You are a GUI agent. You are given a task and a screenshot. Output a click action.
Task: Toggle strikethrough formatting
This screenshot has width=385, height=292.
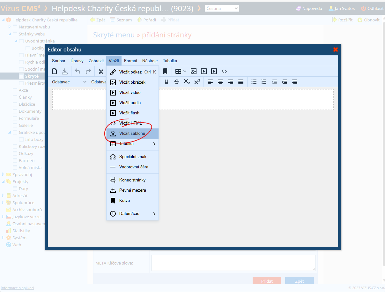pyautogui.click(x=177, y=82)
